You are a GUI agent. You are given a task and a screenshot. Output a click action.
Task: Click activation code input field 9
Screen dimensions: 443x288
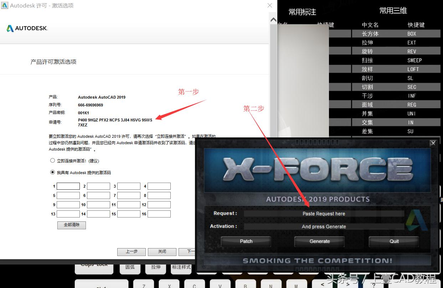pyautogui.click(x=68, y=205)
